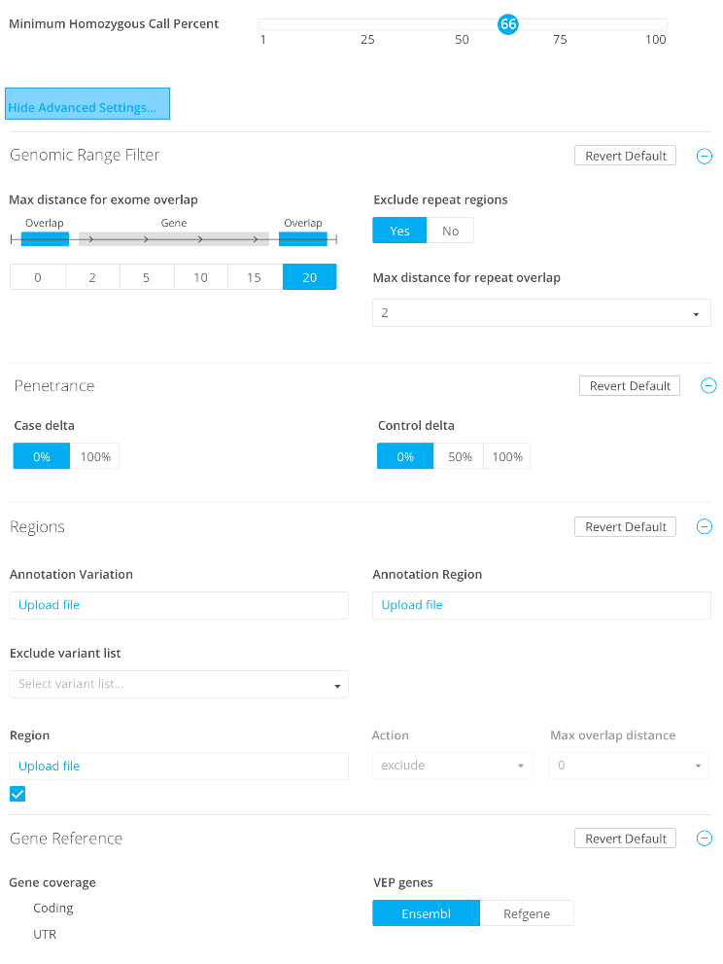Set Exclude repeat regions to No
Viewport: 723px width, 964px height.
tap(450, 231)
